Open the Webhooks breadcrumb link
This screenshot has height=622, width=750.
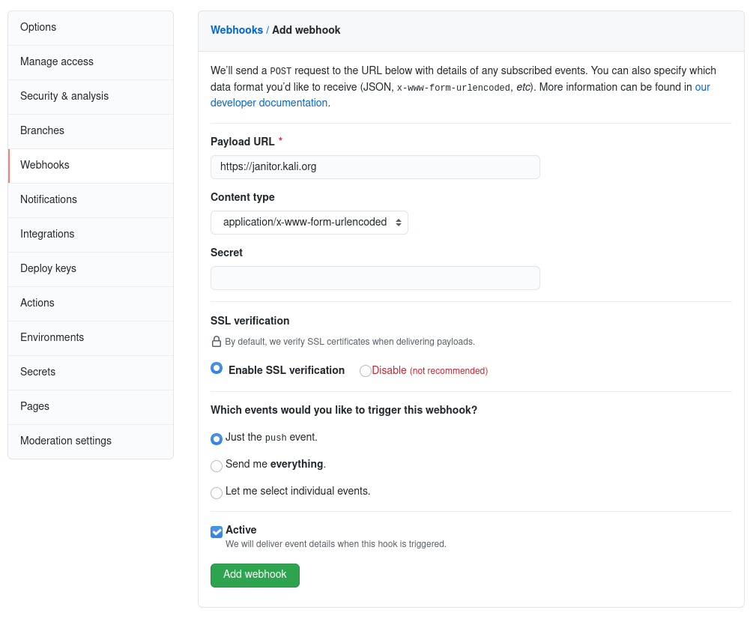(x=237, y=30)
